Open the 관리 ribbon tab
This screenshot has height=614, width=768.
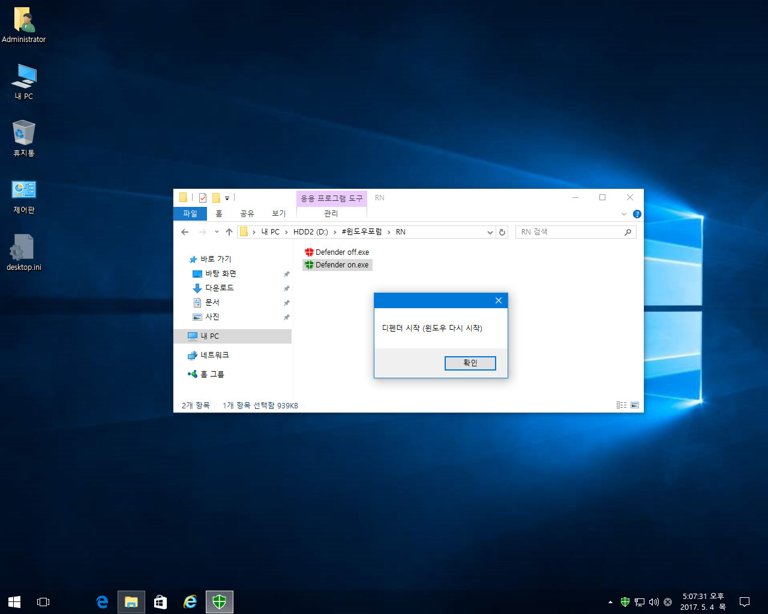click(x=331, y=213)
